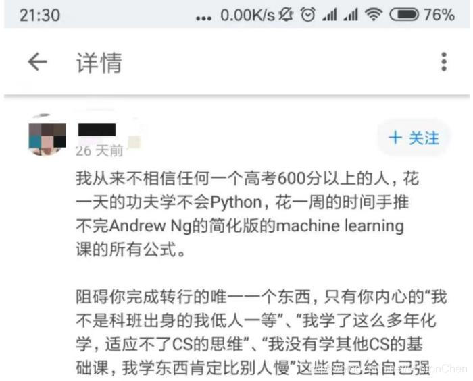Tap the 76% battery percentage text
The width and height of the screenshot is (473, 381).
439,15
